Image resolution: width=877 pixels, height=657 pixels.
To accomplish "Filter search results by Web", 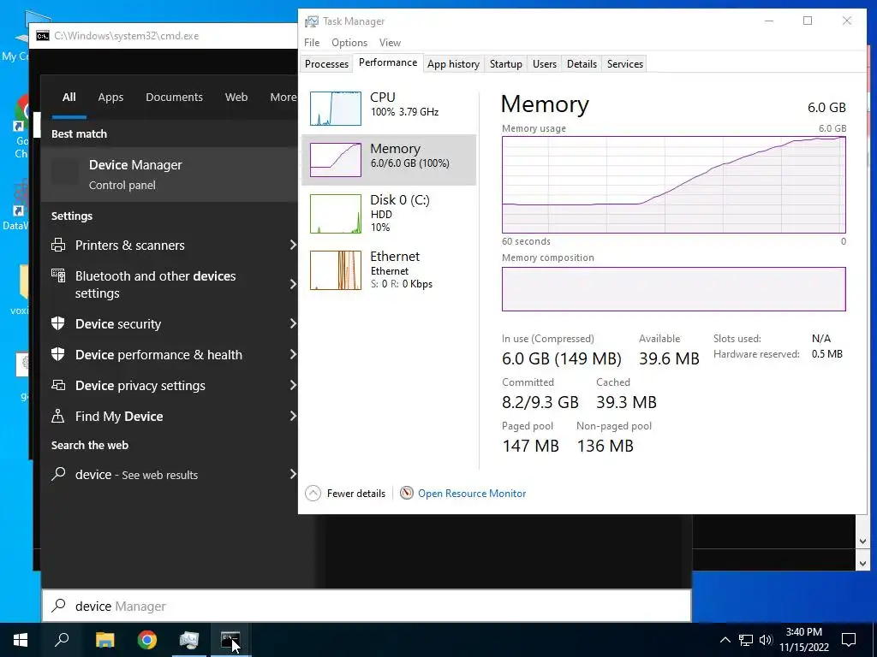I will click(x=236, y=98).
